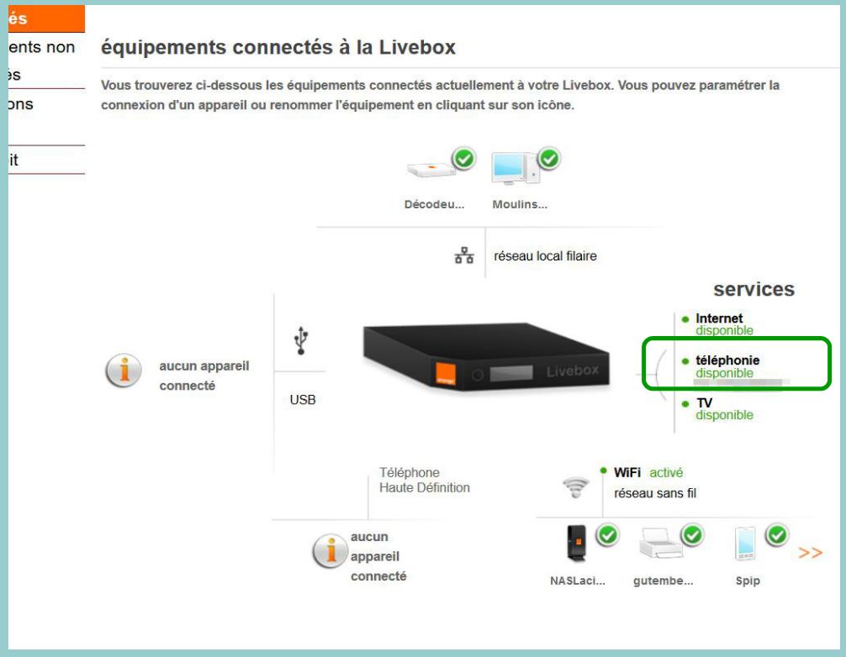Select the sidebar entry ending in 'it'
This screenshot has width=846, height=657.
click(46, 160)
